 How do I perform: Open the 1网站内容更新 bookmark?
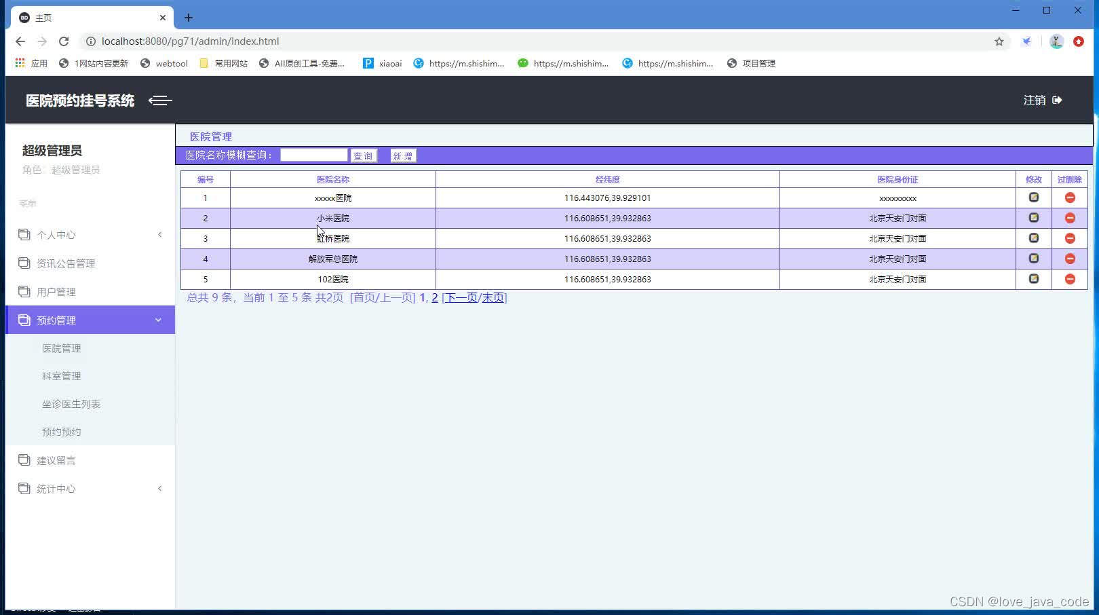pos(94,63)
